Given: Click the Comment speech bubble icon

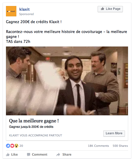Looking at the screenshot, I should [x=29, y=155].
